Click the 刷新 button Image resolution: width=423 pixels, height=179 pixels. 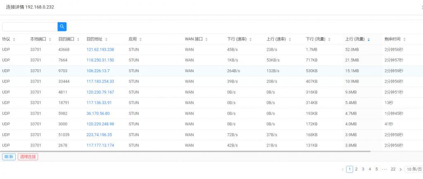9,157
